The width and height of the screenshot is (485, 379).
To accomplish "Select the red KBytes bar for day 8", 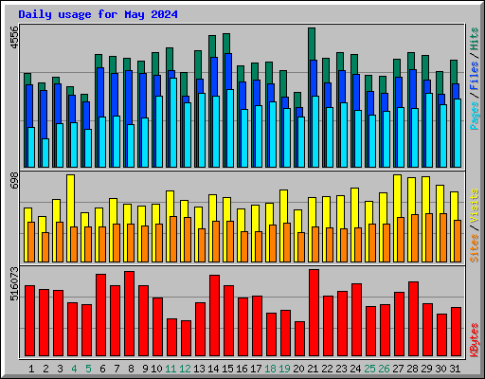I will click(x=129, y=314).
